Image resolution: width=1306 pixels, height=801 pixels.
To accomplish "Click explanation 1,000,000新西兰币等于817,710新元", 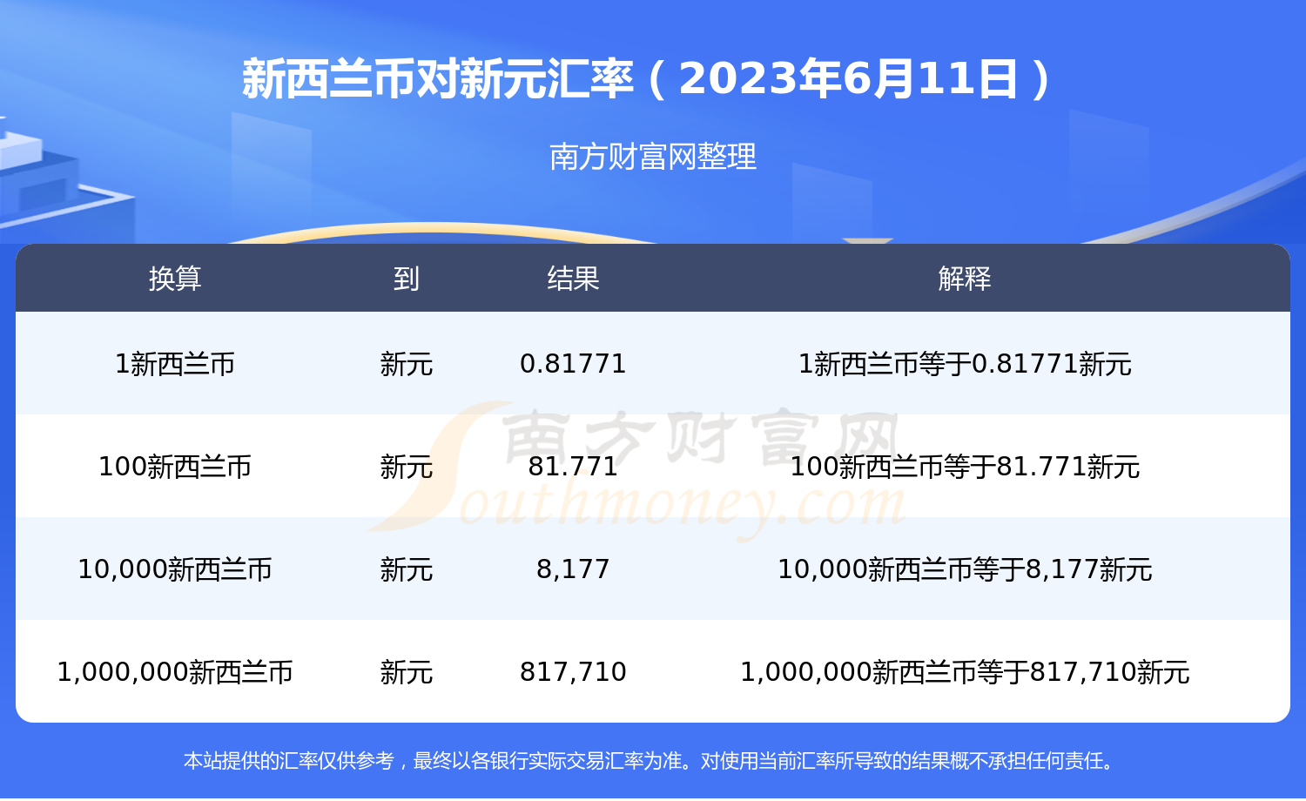I will pyautogui.click(x=965, y=672).
